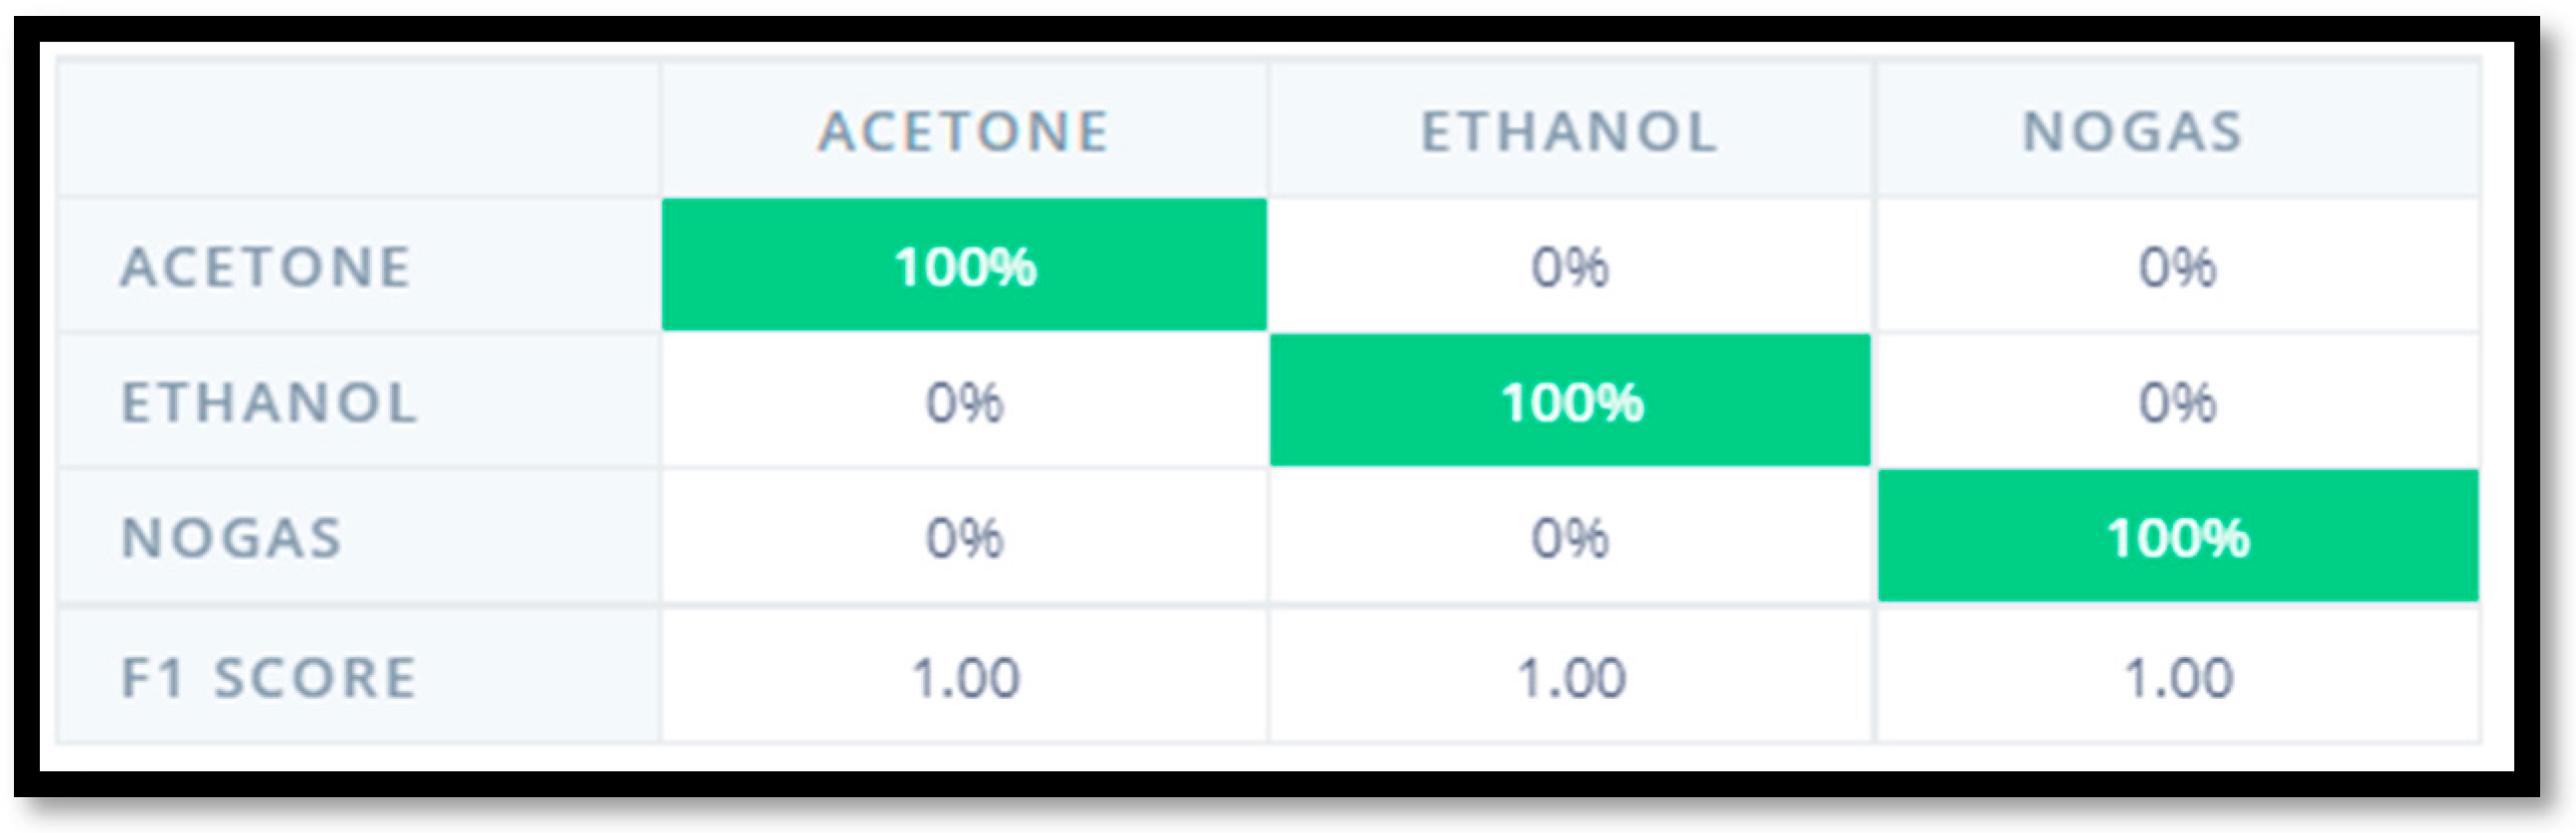Click the empty top-left header cell
Image resolution: width=2576 pixels, height=833 pixels.
358,130
